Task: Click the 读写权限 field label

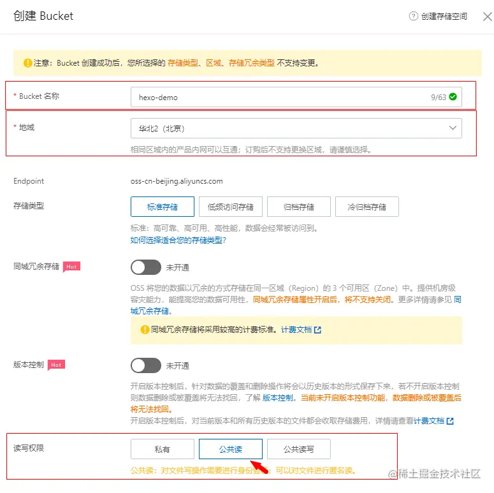Action: (x=29, y=448)
